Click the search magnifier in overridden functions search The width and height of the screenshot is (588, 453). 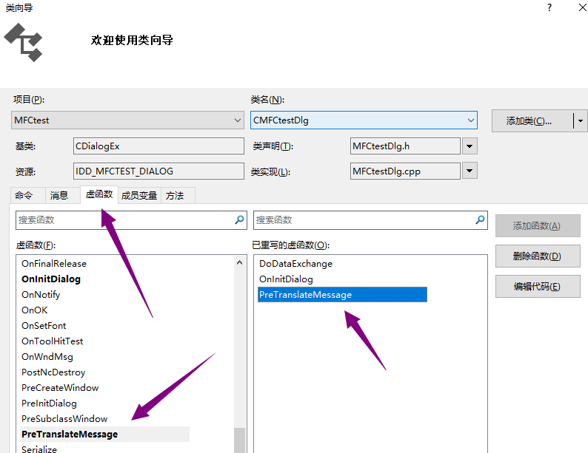pyautogui.click(x=480, y=220)
